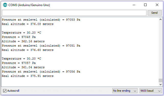The height and width of the screenshot is (96, 164).
Task: Click the line 'Pressure at sealevel (calculated) = 97053 Pa'
Action: pyautogui.click(x=41, y=20)
